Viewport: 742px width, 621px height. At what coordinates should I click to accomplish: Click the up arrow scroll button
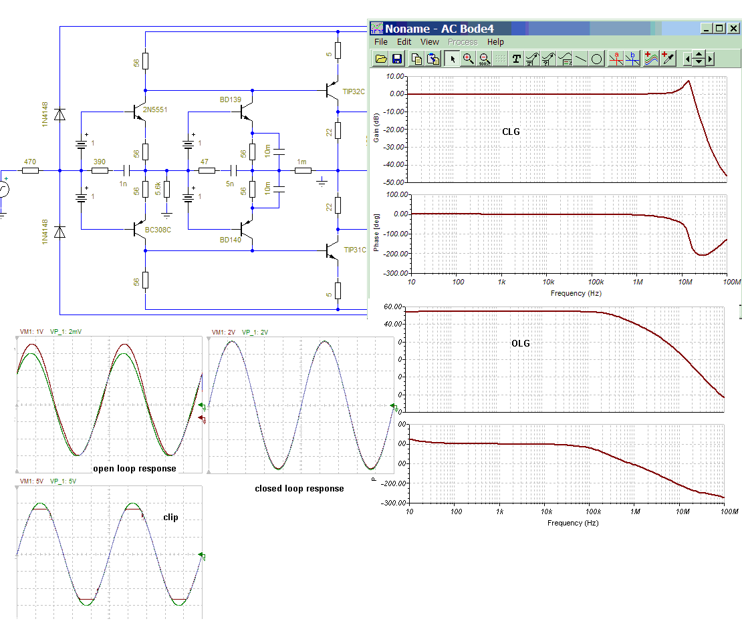tap(699, 55)
